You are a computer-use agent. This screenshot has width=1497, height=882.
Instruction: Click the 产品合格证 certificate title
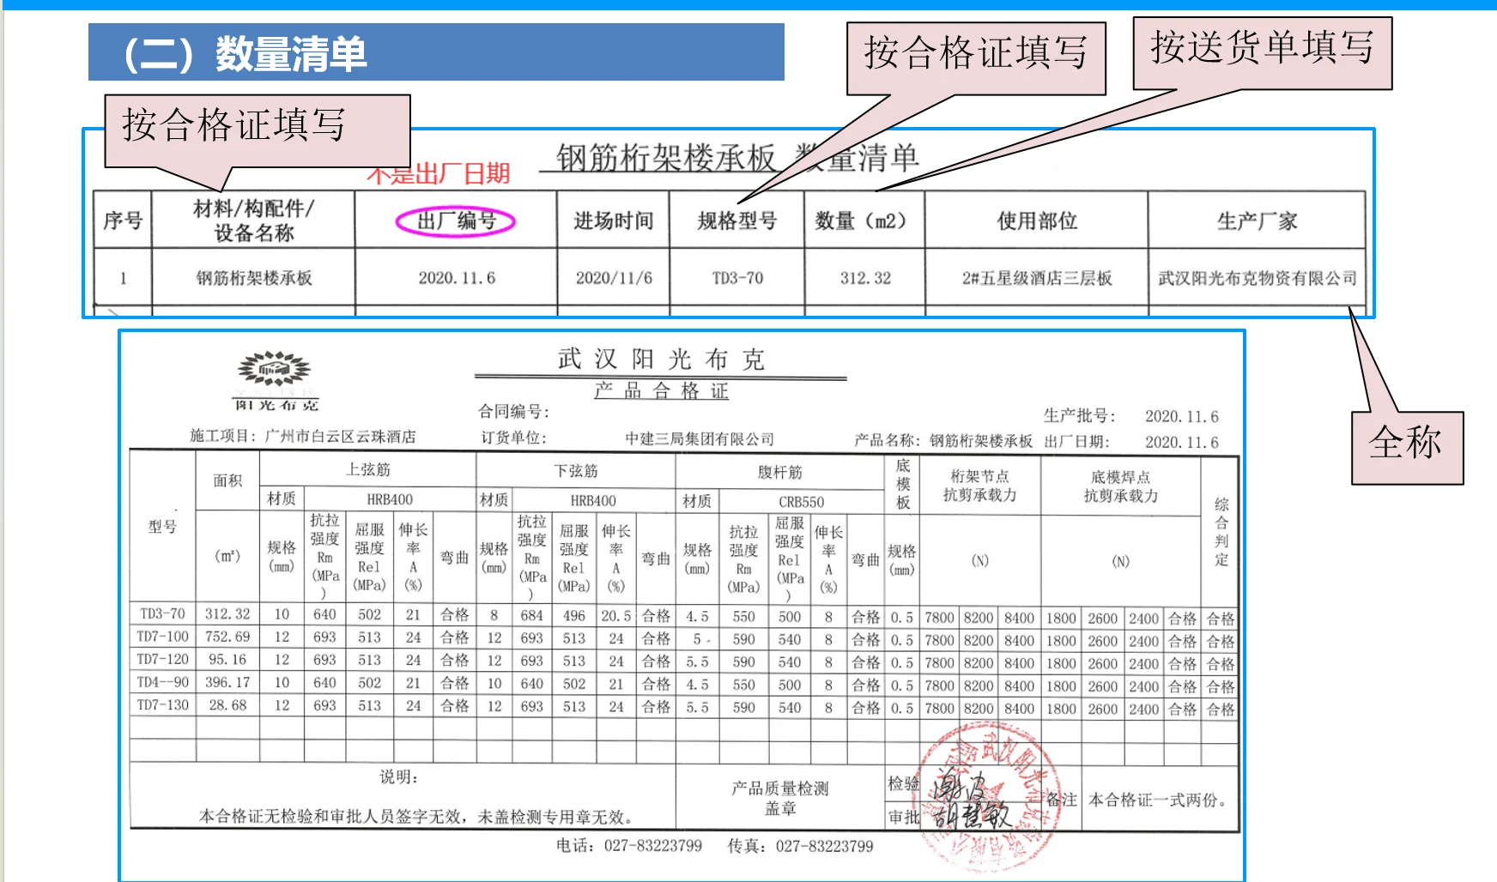661,391
